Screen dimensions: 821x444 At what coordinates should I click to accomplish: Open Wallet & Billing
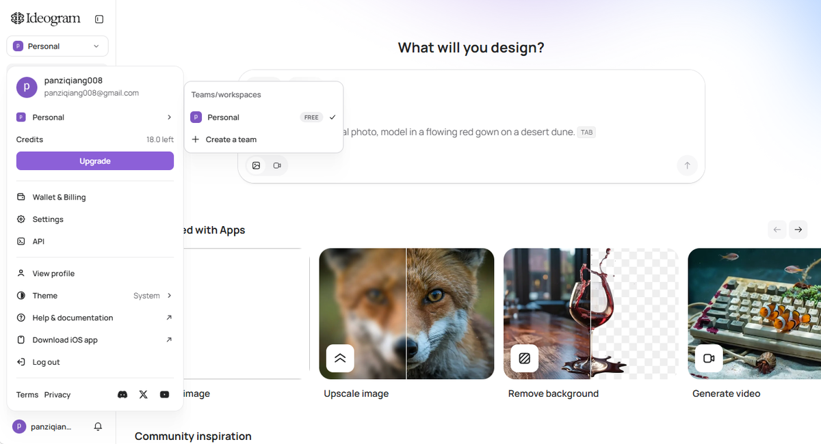point(95,197)
